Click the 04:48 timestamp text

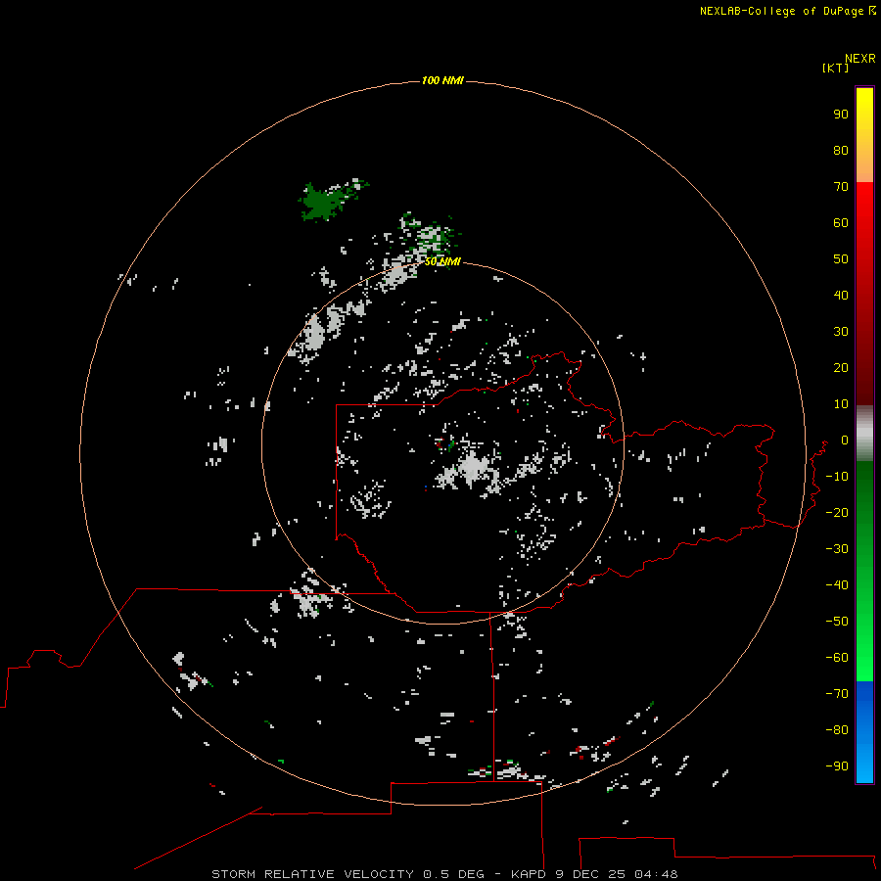coord(656,874)
